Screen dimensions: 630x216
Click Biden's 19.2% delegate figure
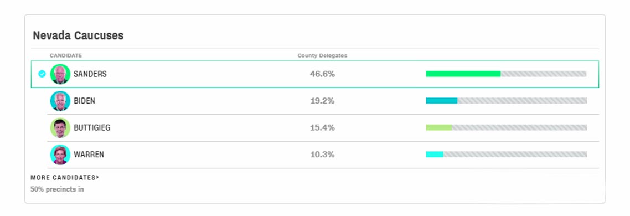click(x=322, y=101)
